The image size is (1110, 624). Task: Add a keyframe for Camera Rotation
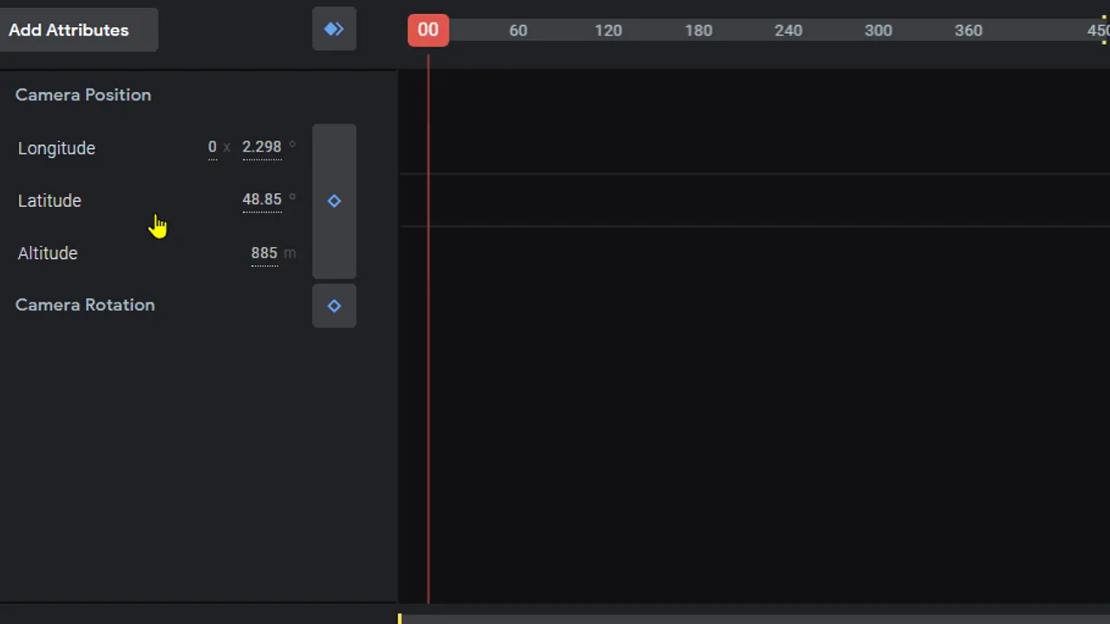pyautogui.click(x=334, y=306)
